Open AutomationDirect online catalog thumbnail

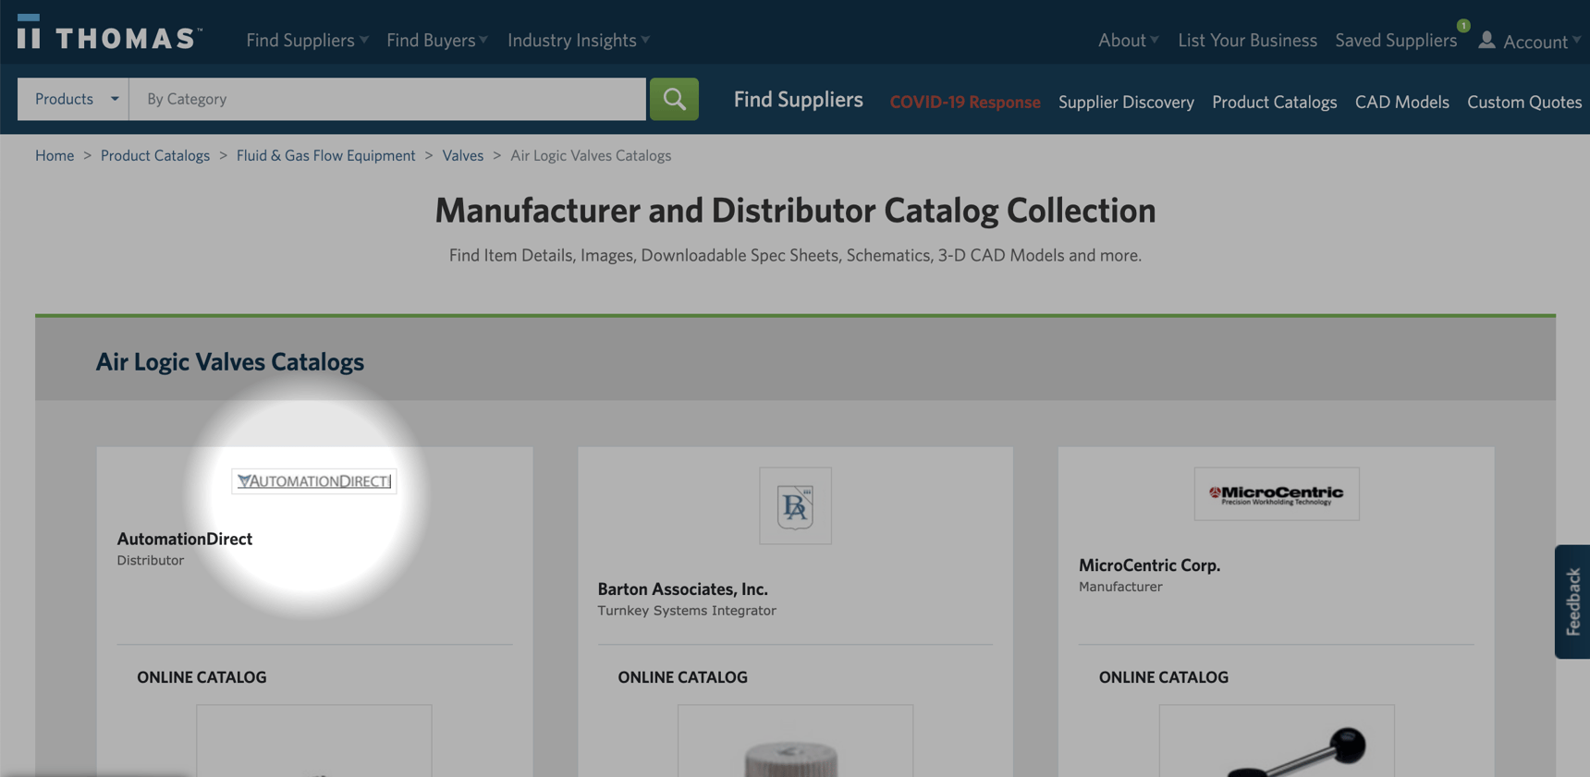click(x=314, y=741)
